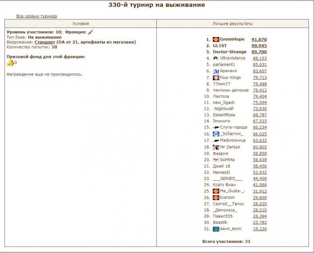Screen dimensions: 314x253
Task: Open Чемпион демонов player profile
Action: tap(231, 90)
